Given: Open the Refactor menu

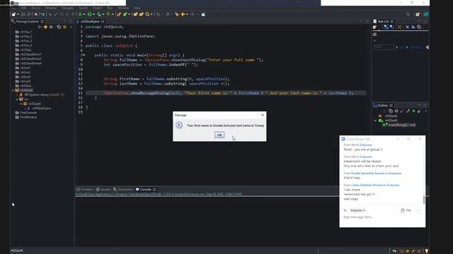Looking at the screenshot, I should (x=51, y=8).
